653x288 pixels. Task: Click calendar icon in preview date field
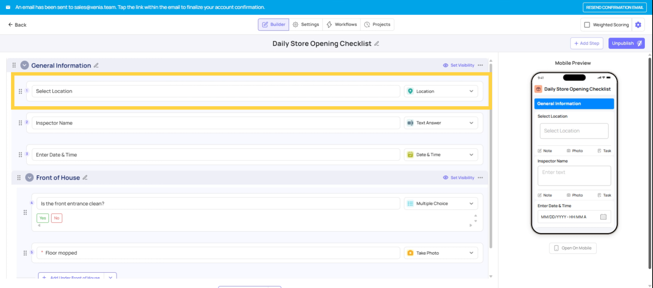[x=603, y=217]
